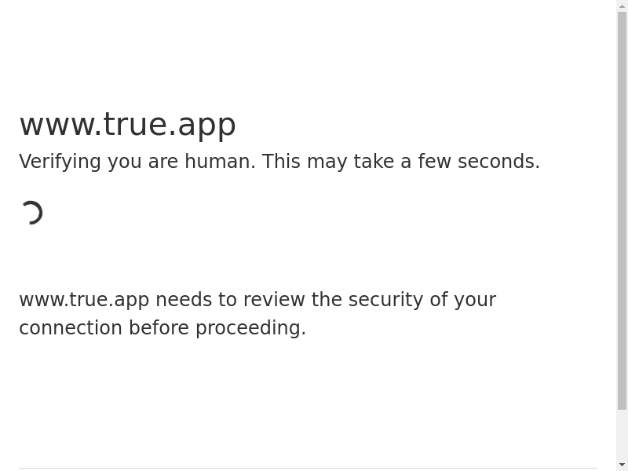Click the horizontal divider line at the bottom
This screenshot has width=628, height=471.
click(x=308, y=468)
